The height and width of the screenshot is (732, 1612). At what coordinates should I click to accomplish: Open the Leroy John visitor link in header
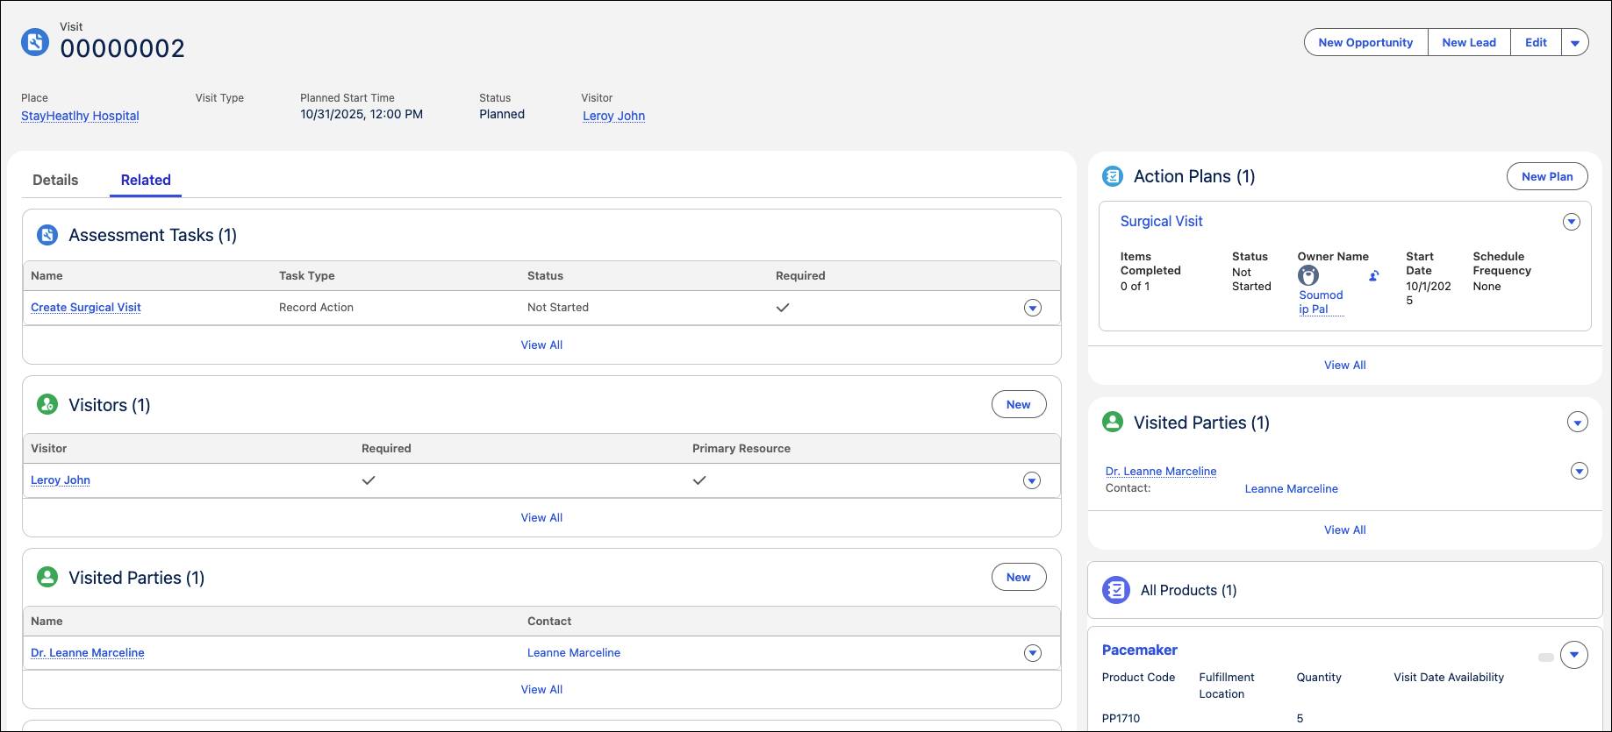click(x=613, y=116)
